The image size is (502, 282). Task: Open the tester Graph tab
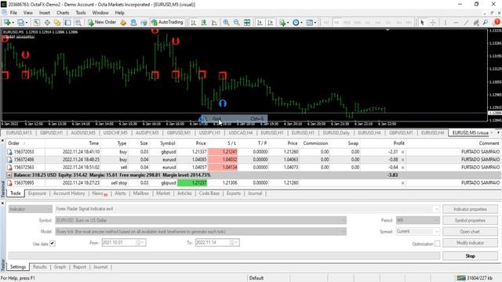[60, 267]
